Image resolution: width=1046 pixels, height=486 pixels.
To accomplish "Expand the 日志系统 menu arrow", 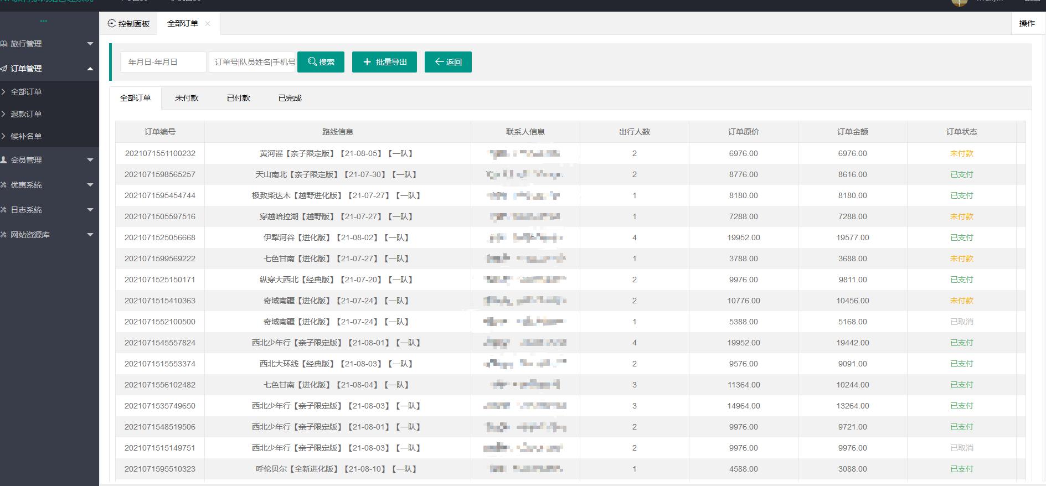I will [x=90, y=210].
